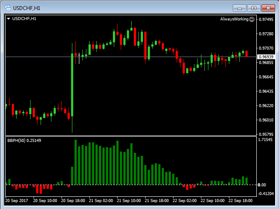Click the red histogram bars near 20 Sep 10:00

pos(39,189)
